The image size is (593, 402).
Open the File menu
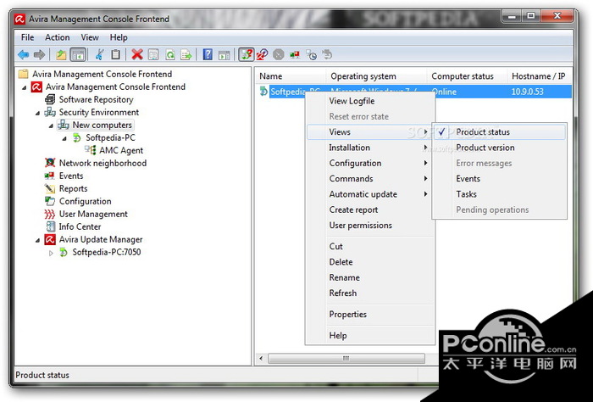tap(28, 37)
